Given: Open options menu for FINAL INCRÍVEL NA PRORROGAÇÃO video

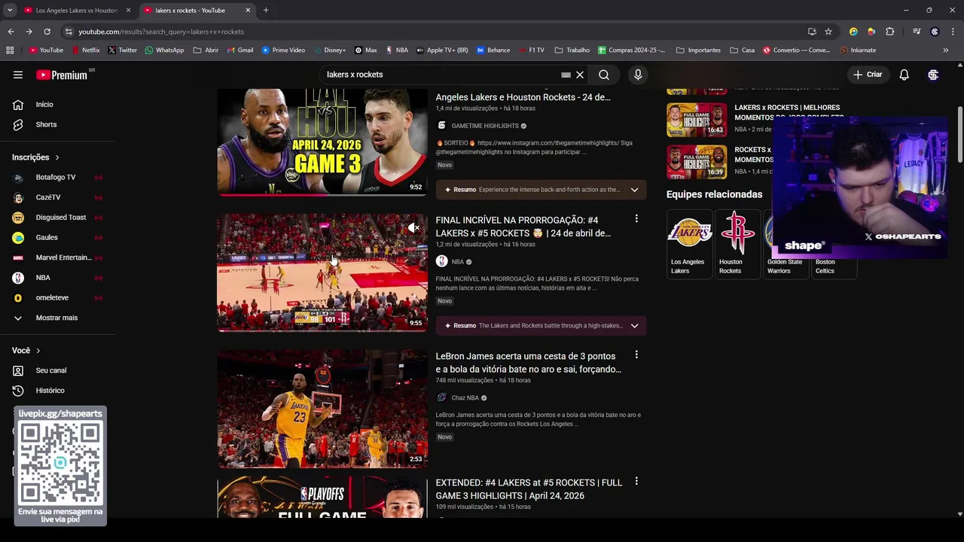Looking at the screenshot, I should (x=636, y=219).
